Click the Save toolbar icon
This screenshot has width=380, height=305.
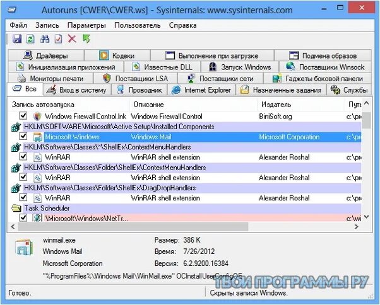pyautogui.click(x=17, y=38)
